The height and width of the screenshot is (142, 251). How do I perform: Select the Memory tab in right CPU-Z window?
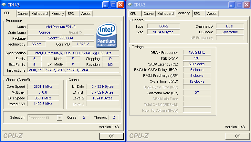click(183, 13)
